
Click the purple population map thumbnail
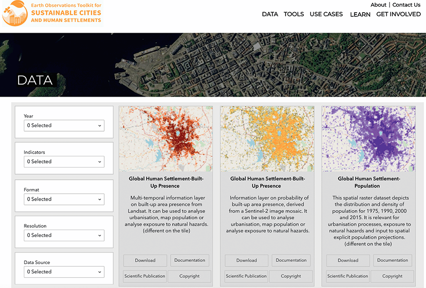pyautogui.click(x=368, y=139)
